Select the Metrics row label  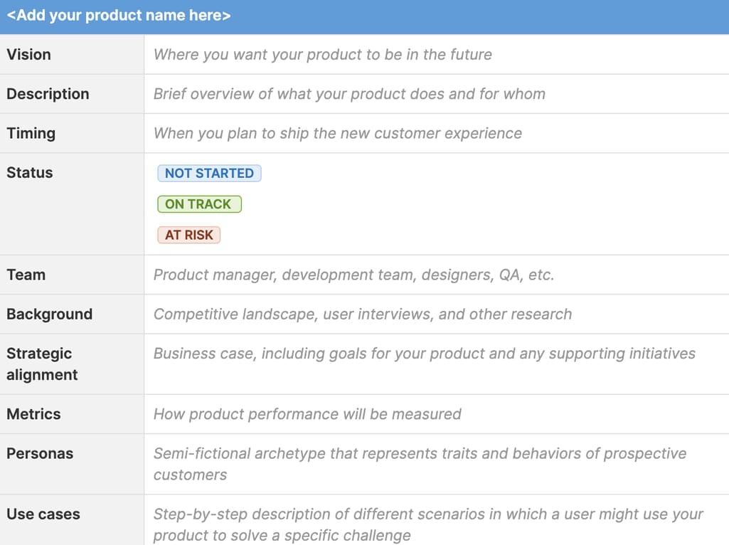(x=33, y=414)
